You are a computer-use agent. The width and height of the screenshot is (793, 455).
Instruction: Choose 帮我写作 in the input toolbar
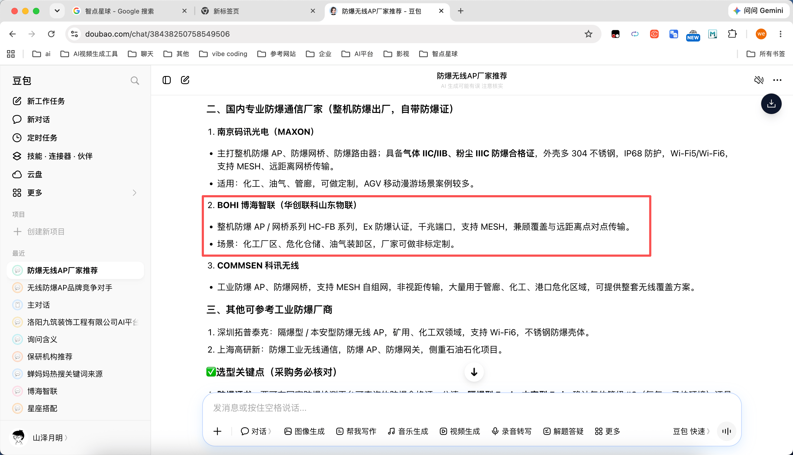356,431
